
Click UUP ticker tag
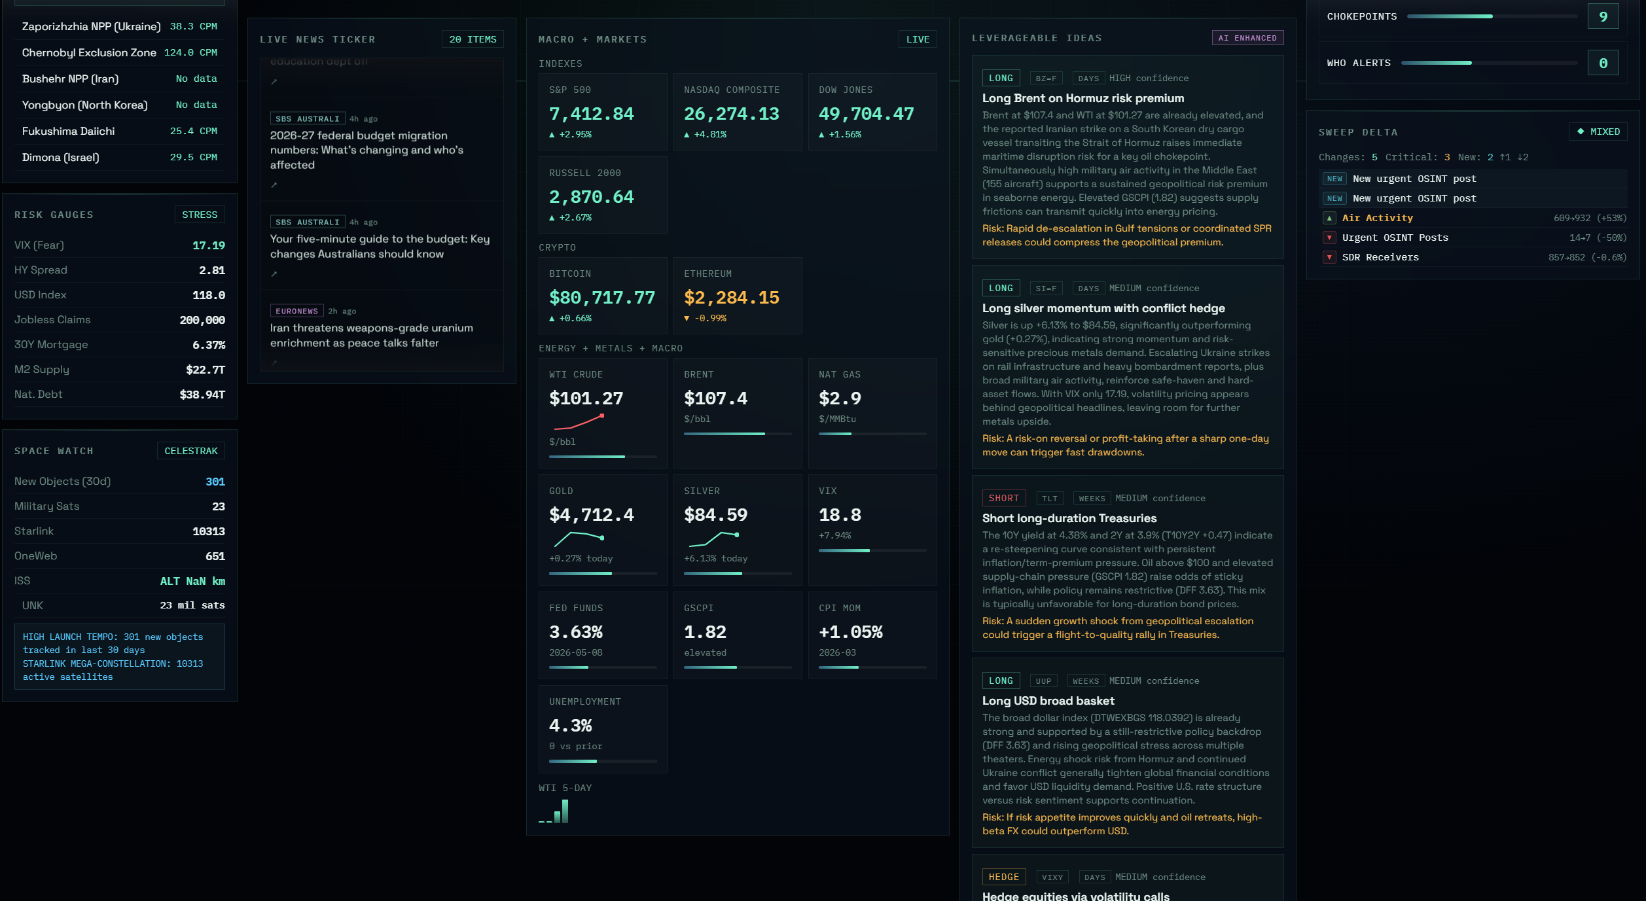[x=1043, y=681]
